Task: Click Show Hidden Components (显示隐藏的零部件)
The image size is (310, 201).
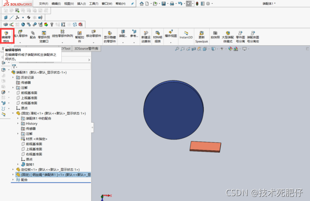Action: tap(110, 37)
